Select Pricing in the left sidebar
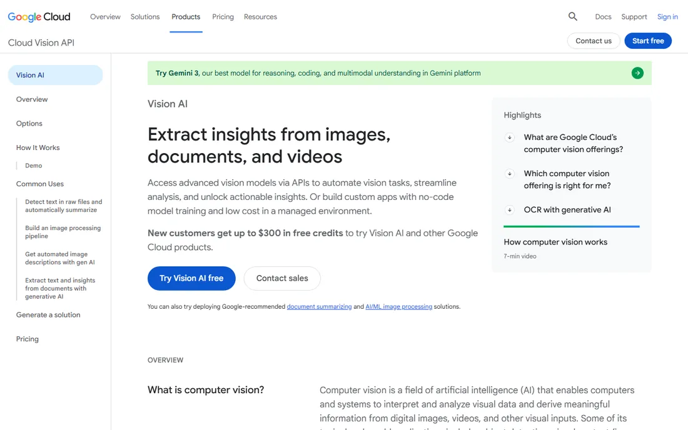Image resolution: width=688 pixels, height=430 pixels. pos(27,339)
